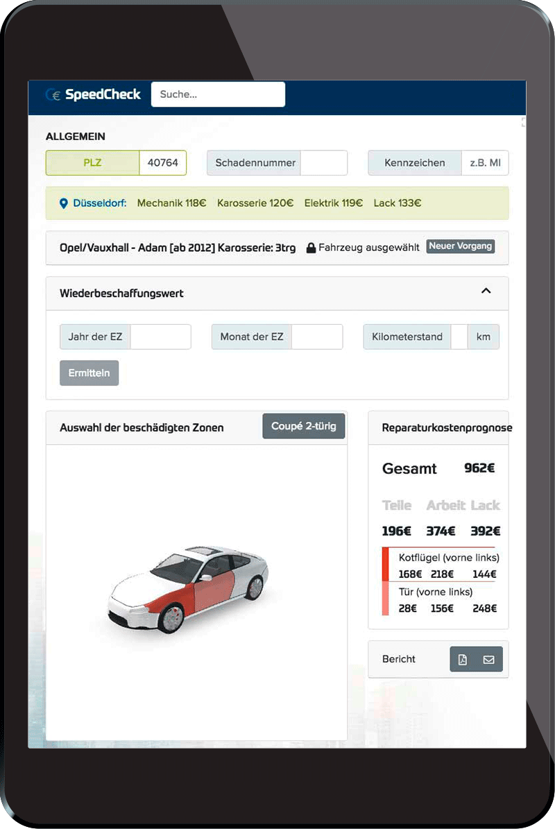Click the fullscreen corner icon below the header
Screen dimensions: 555x829
(523, 123)
